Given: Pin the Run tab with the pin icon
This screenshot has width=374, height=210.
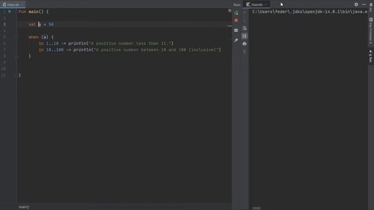Looking at the screenshot, I should 236,40.
